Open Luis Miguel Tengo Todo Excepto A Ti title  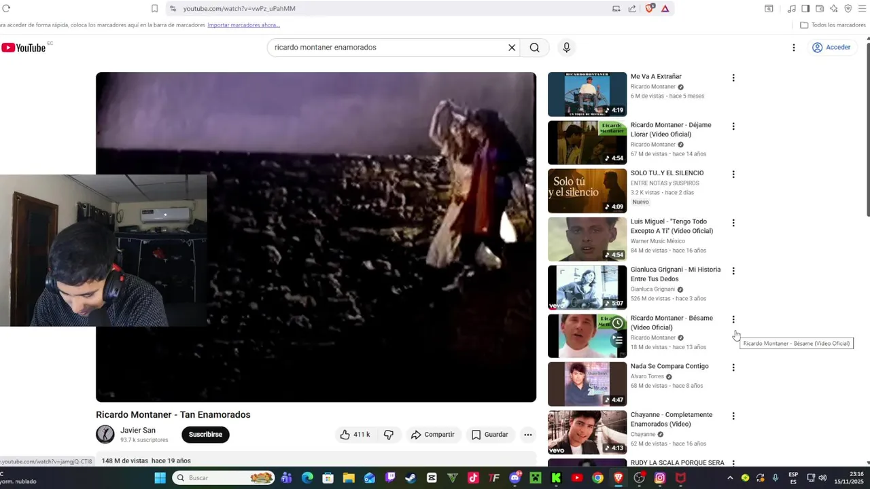click(x=672, y=226)
